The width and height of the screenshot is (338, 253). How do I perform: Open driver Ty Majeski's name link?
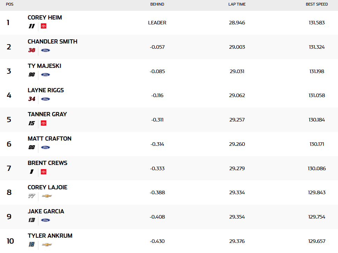[x=44, y=66]
